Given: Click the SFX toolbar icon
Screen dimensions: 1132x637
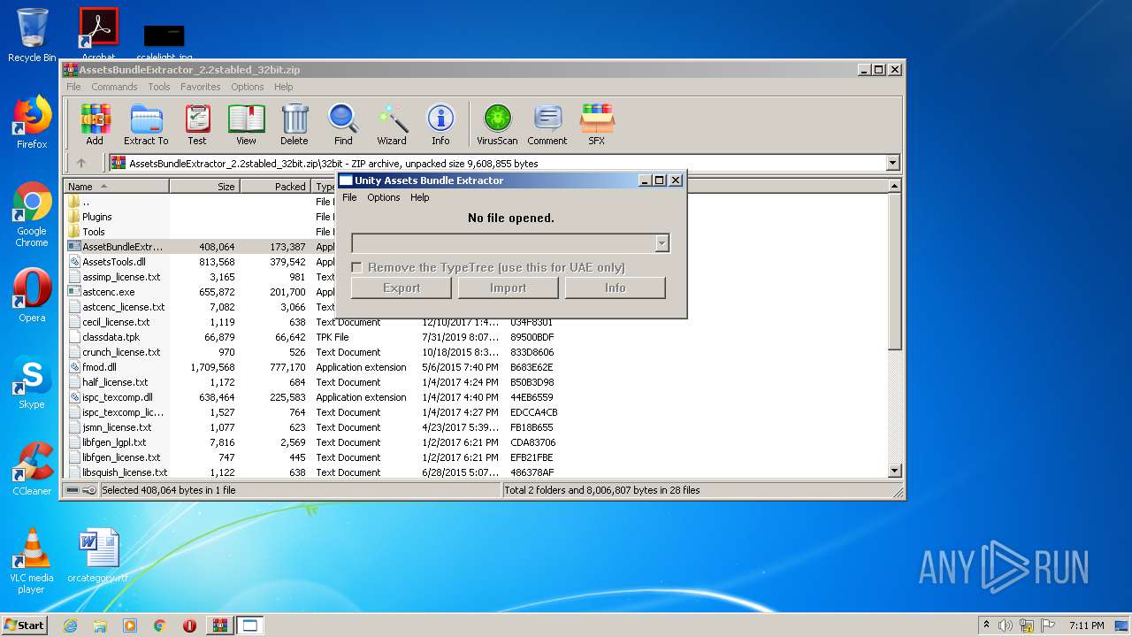Looking at the screenshot, I should [x=597, y=124].
